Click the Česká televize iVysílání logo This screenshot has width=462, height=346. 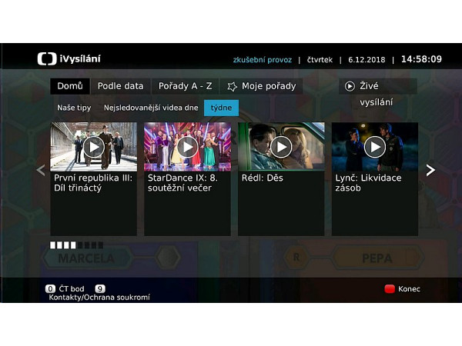[69, 59]
